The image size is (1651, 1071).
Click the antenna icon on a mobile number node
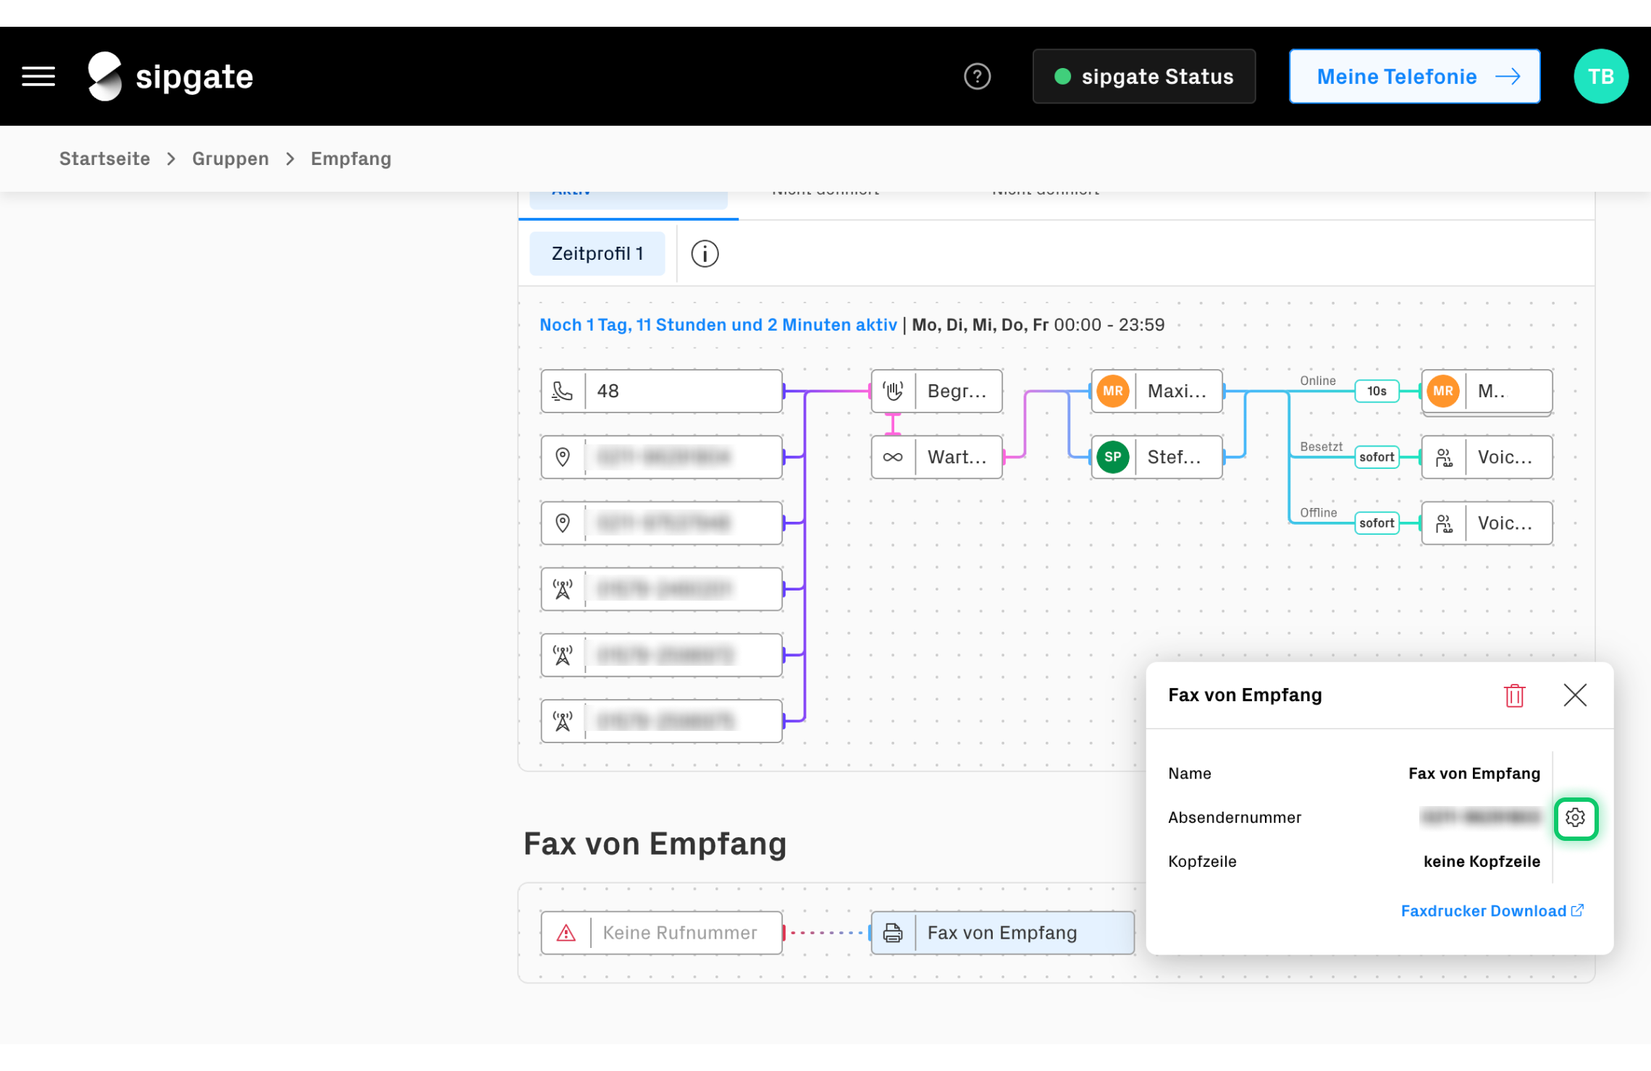coord(563,588)
